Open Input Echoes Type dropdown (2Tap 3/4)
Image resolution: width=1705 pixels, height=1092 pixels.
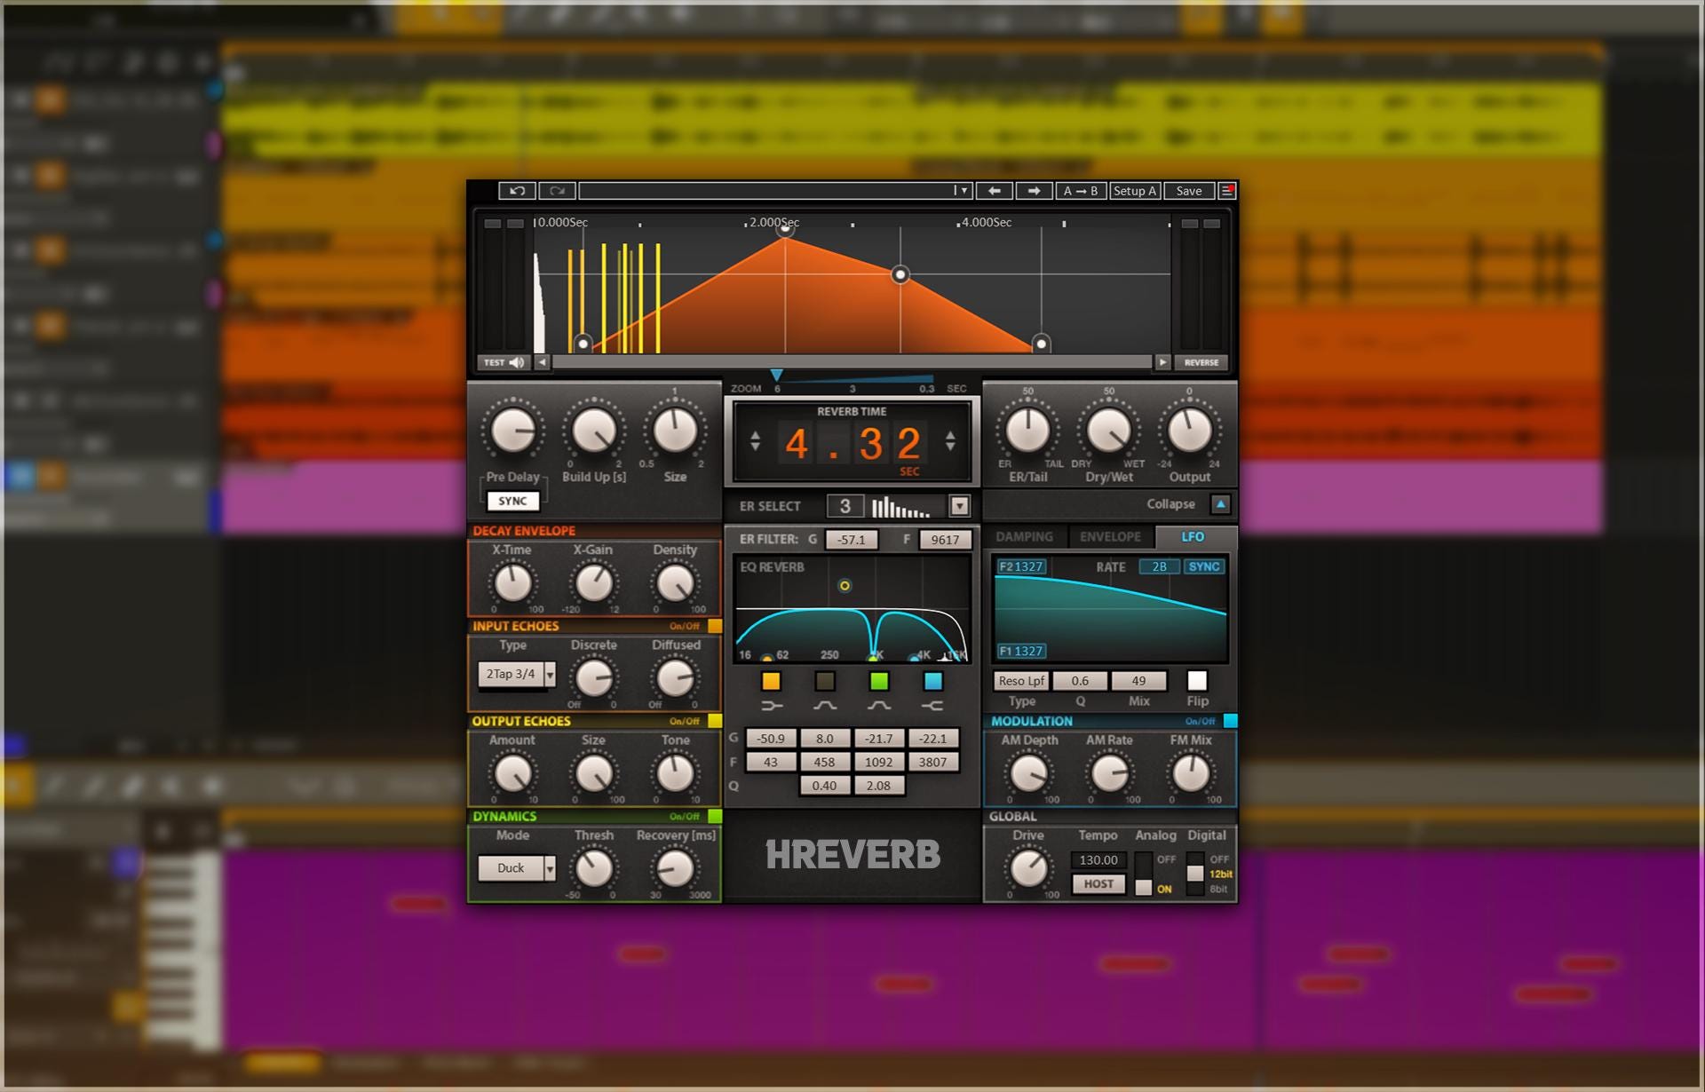pyautogui.click(x=550, y=675)
